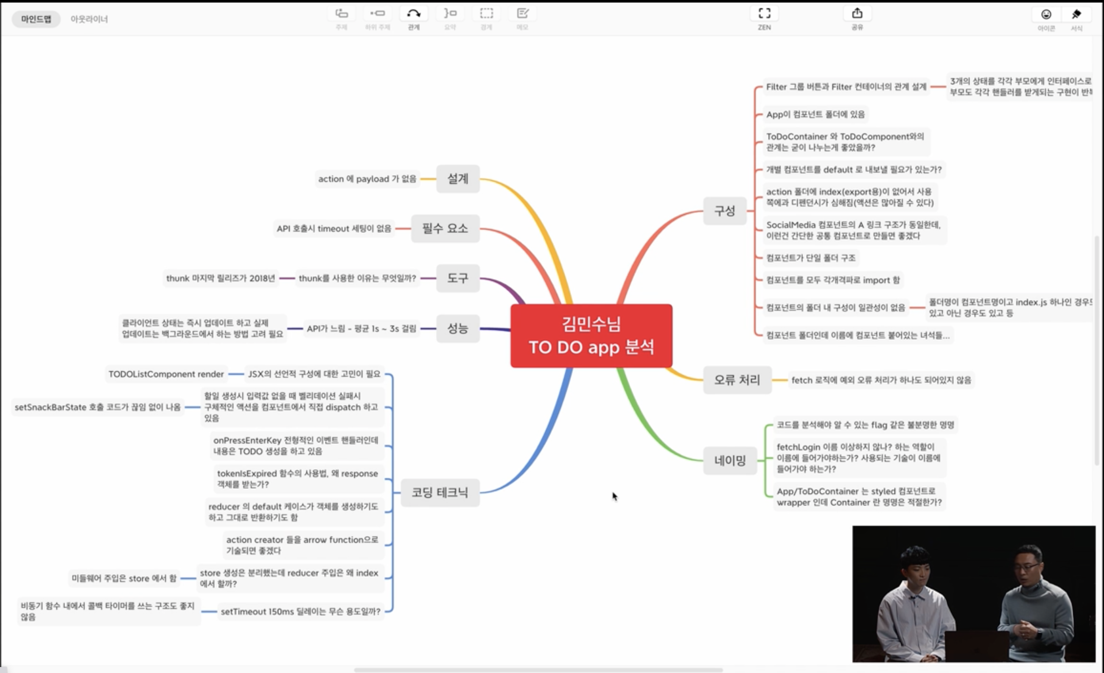The image size is (1104, 673).
Task: Click the 'thunk를 사용한 이유는 무엇일까?' subtopic
Action: [x=357, y=278]
